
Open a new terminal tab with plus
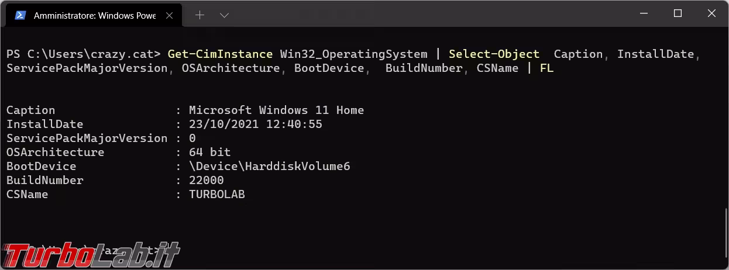coord(200,16)
